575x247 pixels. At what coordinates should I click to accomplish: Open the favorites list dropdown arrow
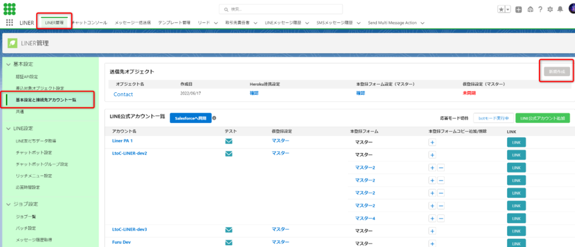508,10
